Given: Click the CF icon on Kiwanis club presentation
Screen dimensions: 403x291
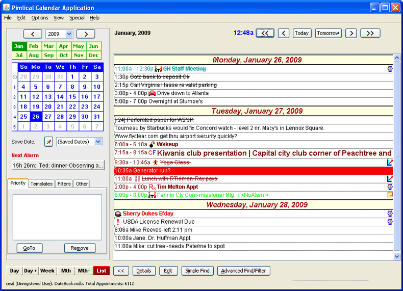Looking at the screenshot, I should click(152, 153).
